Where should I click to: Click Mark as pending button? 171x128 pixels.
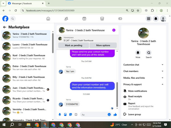(74, 45)
